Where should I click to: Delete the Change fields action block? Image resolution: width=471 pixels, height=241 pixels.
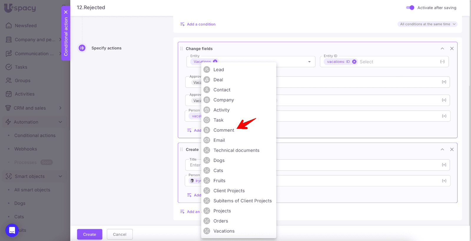[452, 48]
